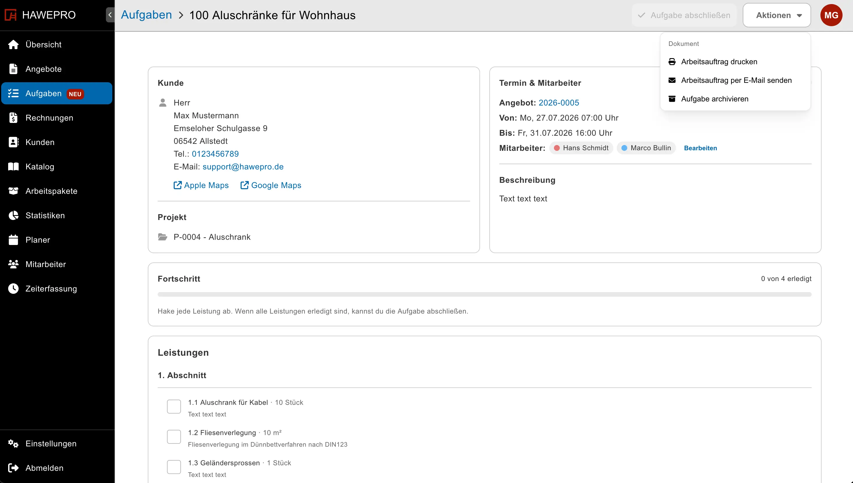Click project text P-0004 - Aluschrank
The height and width of the screenshot is (483, 853).
(212, 237)
